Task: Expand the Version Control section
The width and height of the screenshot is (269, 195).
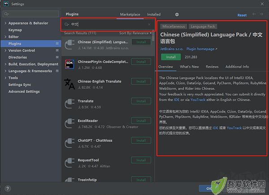Action: click(5, 50)
